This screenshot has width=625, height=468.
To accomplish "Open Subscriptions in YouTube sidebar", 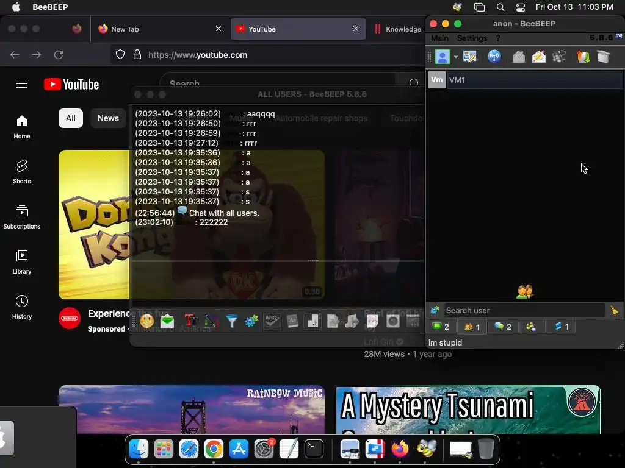I will tap(22, 217).
